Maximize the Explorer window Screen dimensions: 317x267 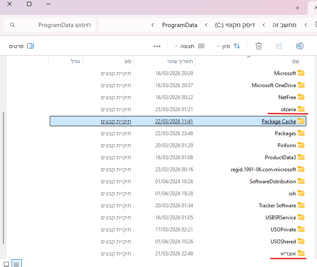coord(29,4)
